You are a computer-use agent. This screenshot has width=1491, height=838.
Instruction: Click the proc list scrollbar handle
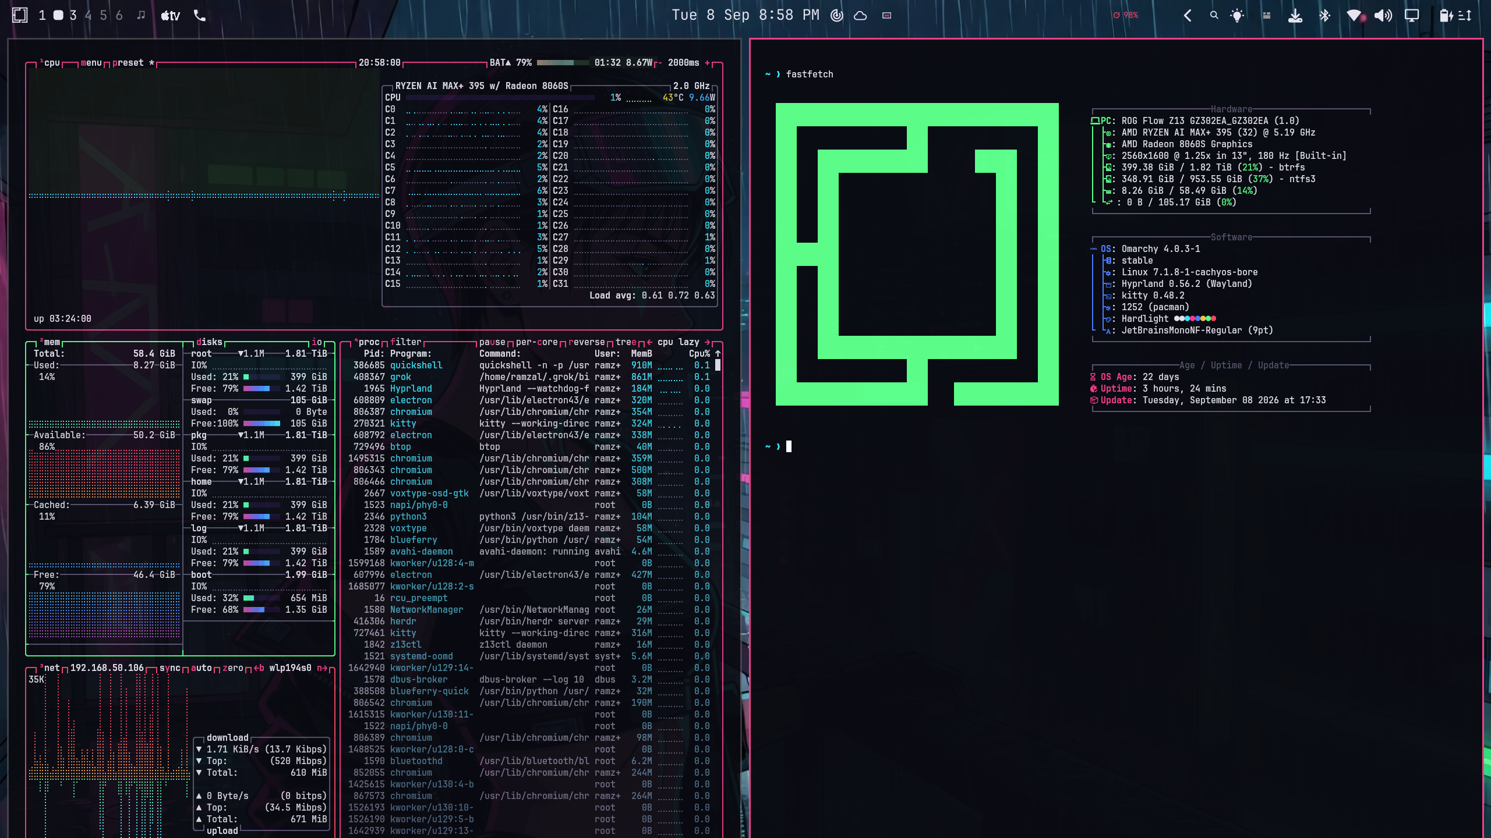point(718,365)
